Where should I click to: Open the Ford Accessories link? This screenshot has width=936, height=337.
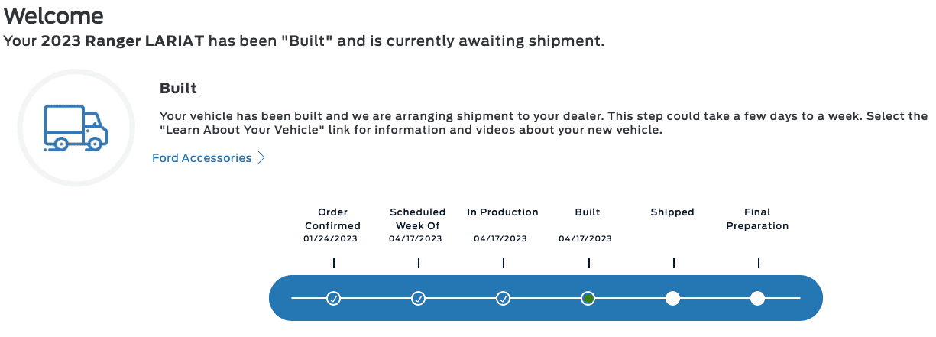202,158
